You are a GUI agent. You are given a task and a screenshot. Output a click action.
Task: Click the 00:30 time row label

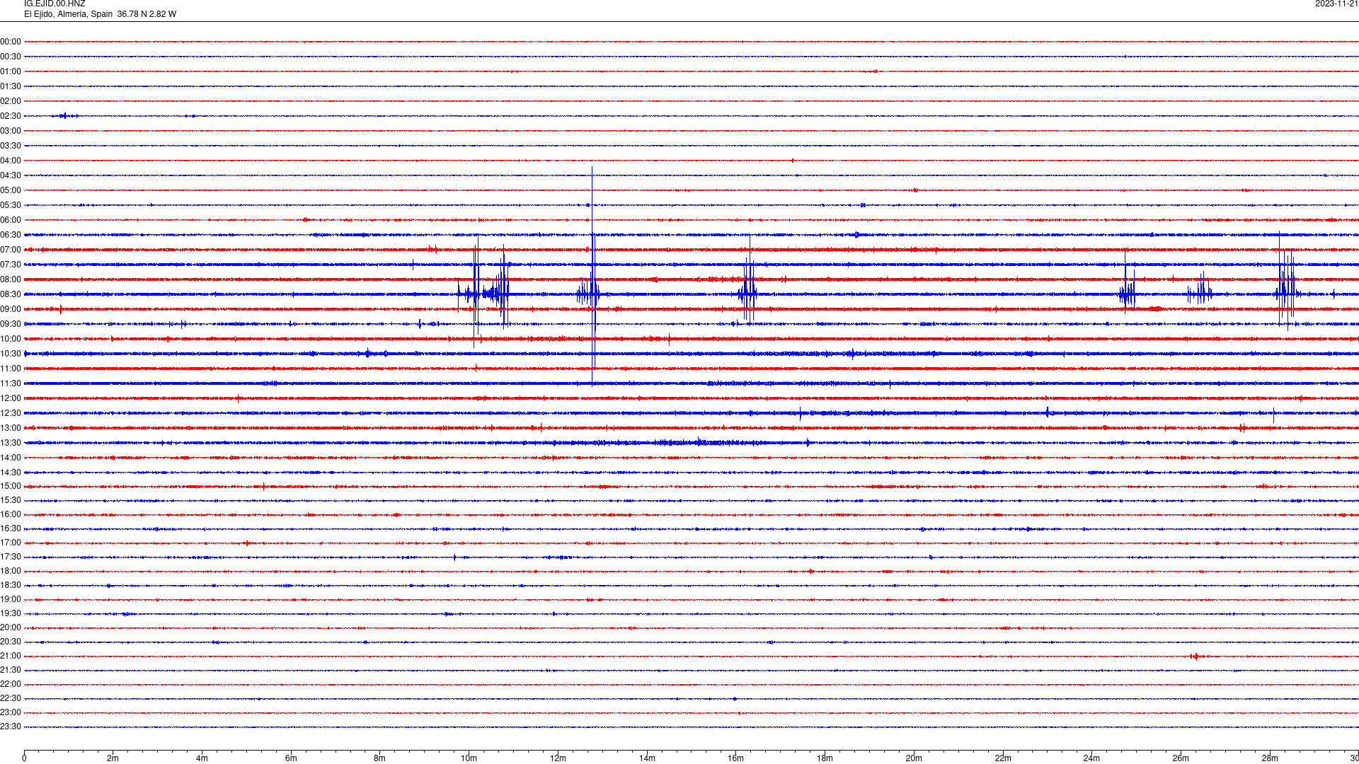point(11,57)
